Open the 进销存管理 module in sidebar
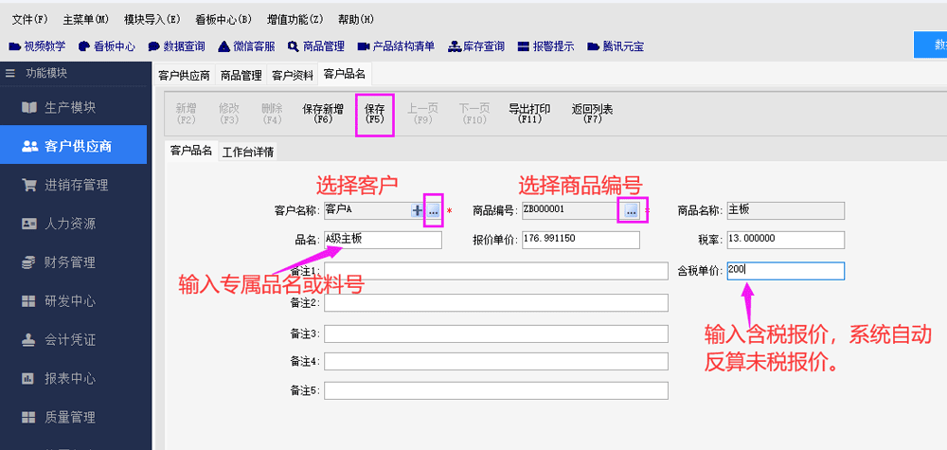 coord(76,185)
